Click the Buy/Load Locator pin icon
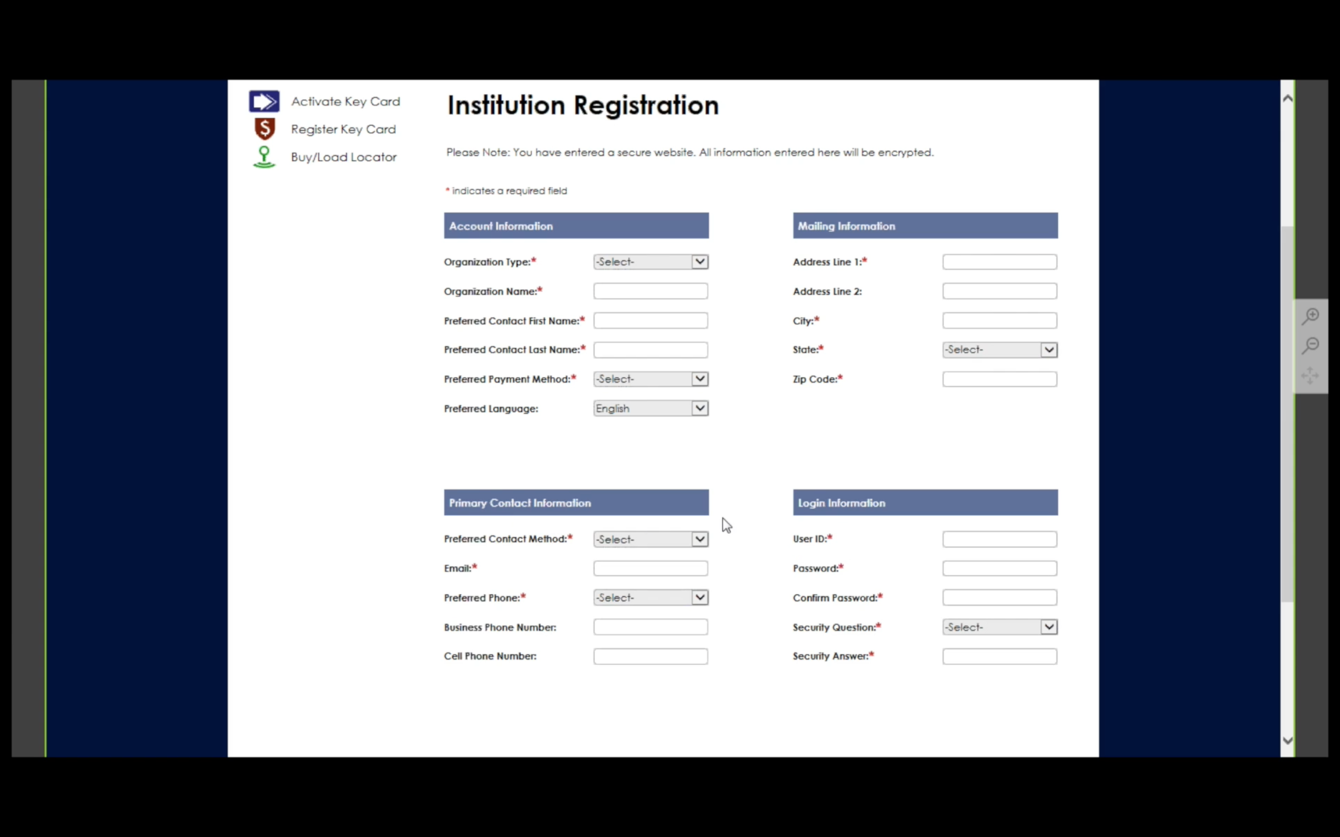The image size is (1340, 837). point(264,157)
